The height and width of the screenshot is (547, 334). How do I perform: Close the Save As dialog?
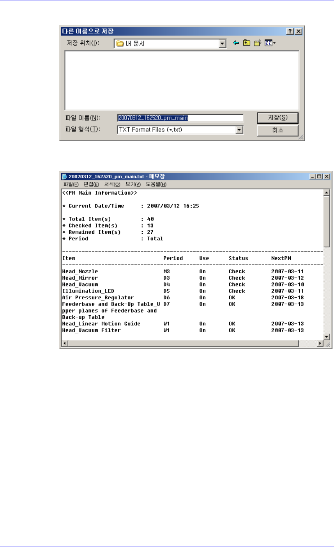[298, 31]
